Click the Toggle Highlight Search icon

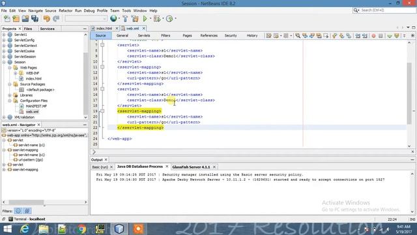[x=319, y=35]
